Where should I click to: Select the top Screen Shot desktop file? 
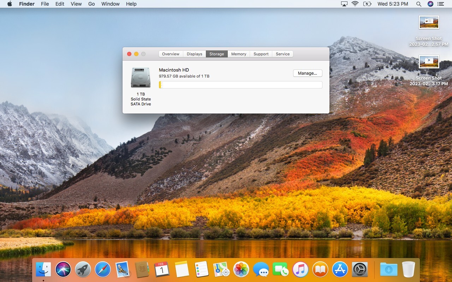429,23
